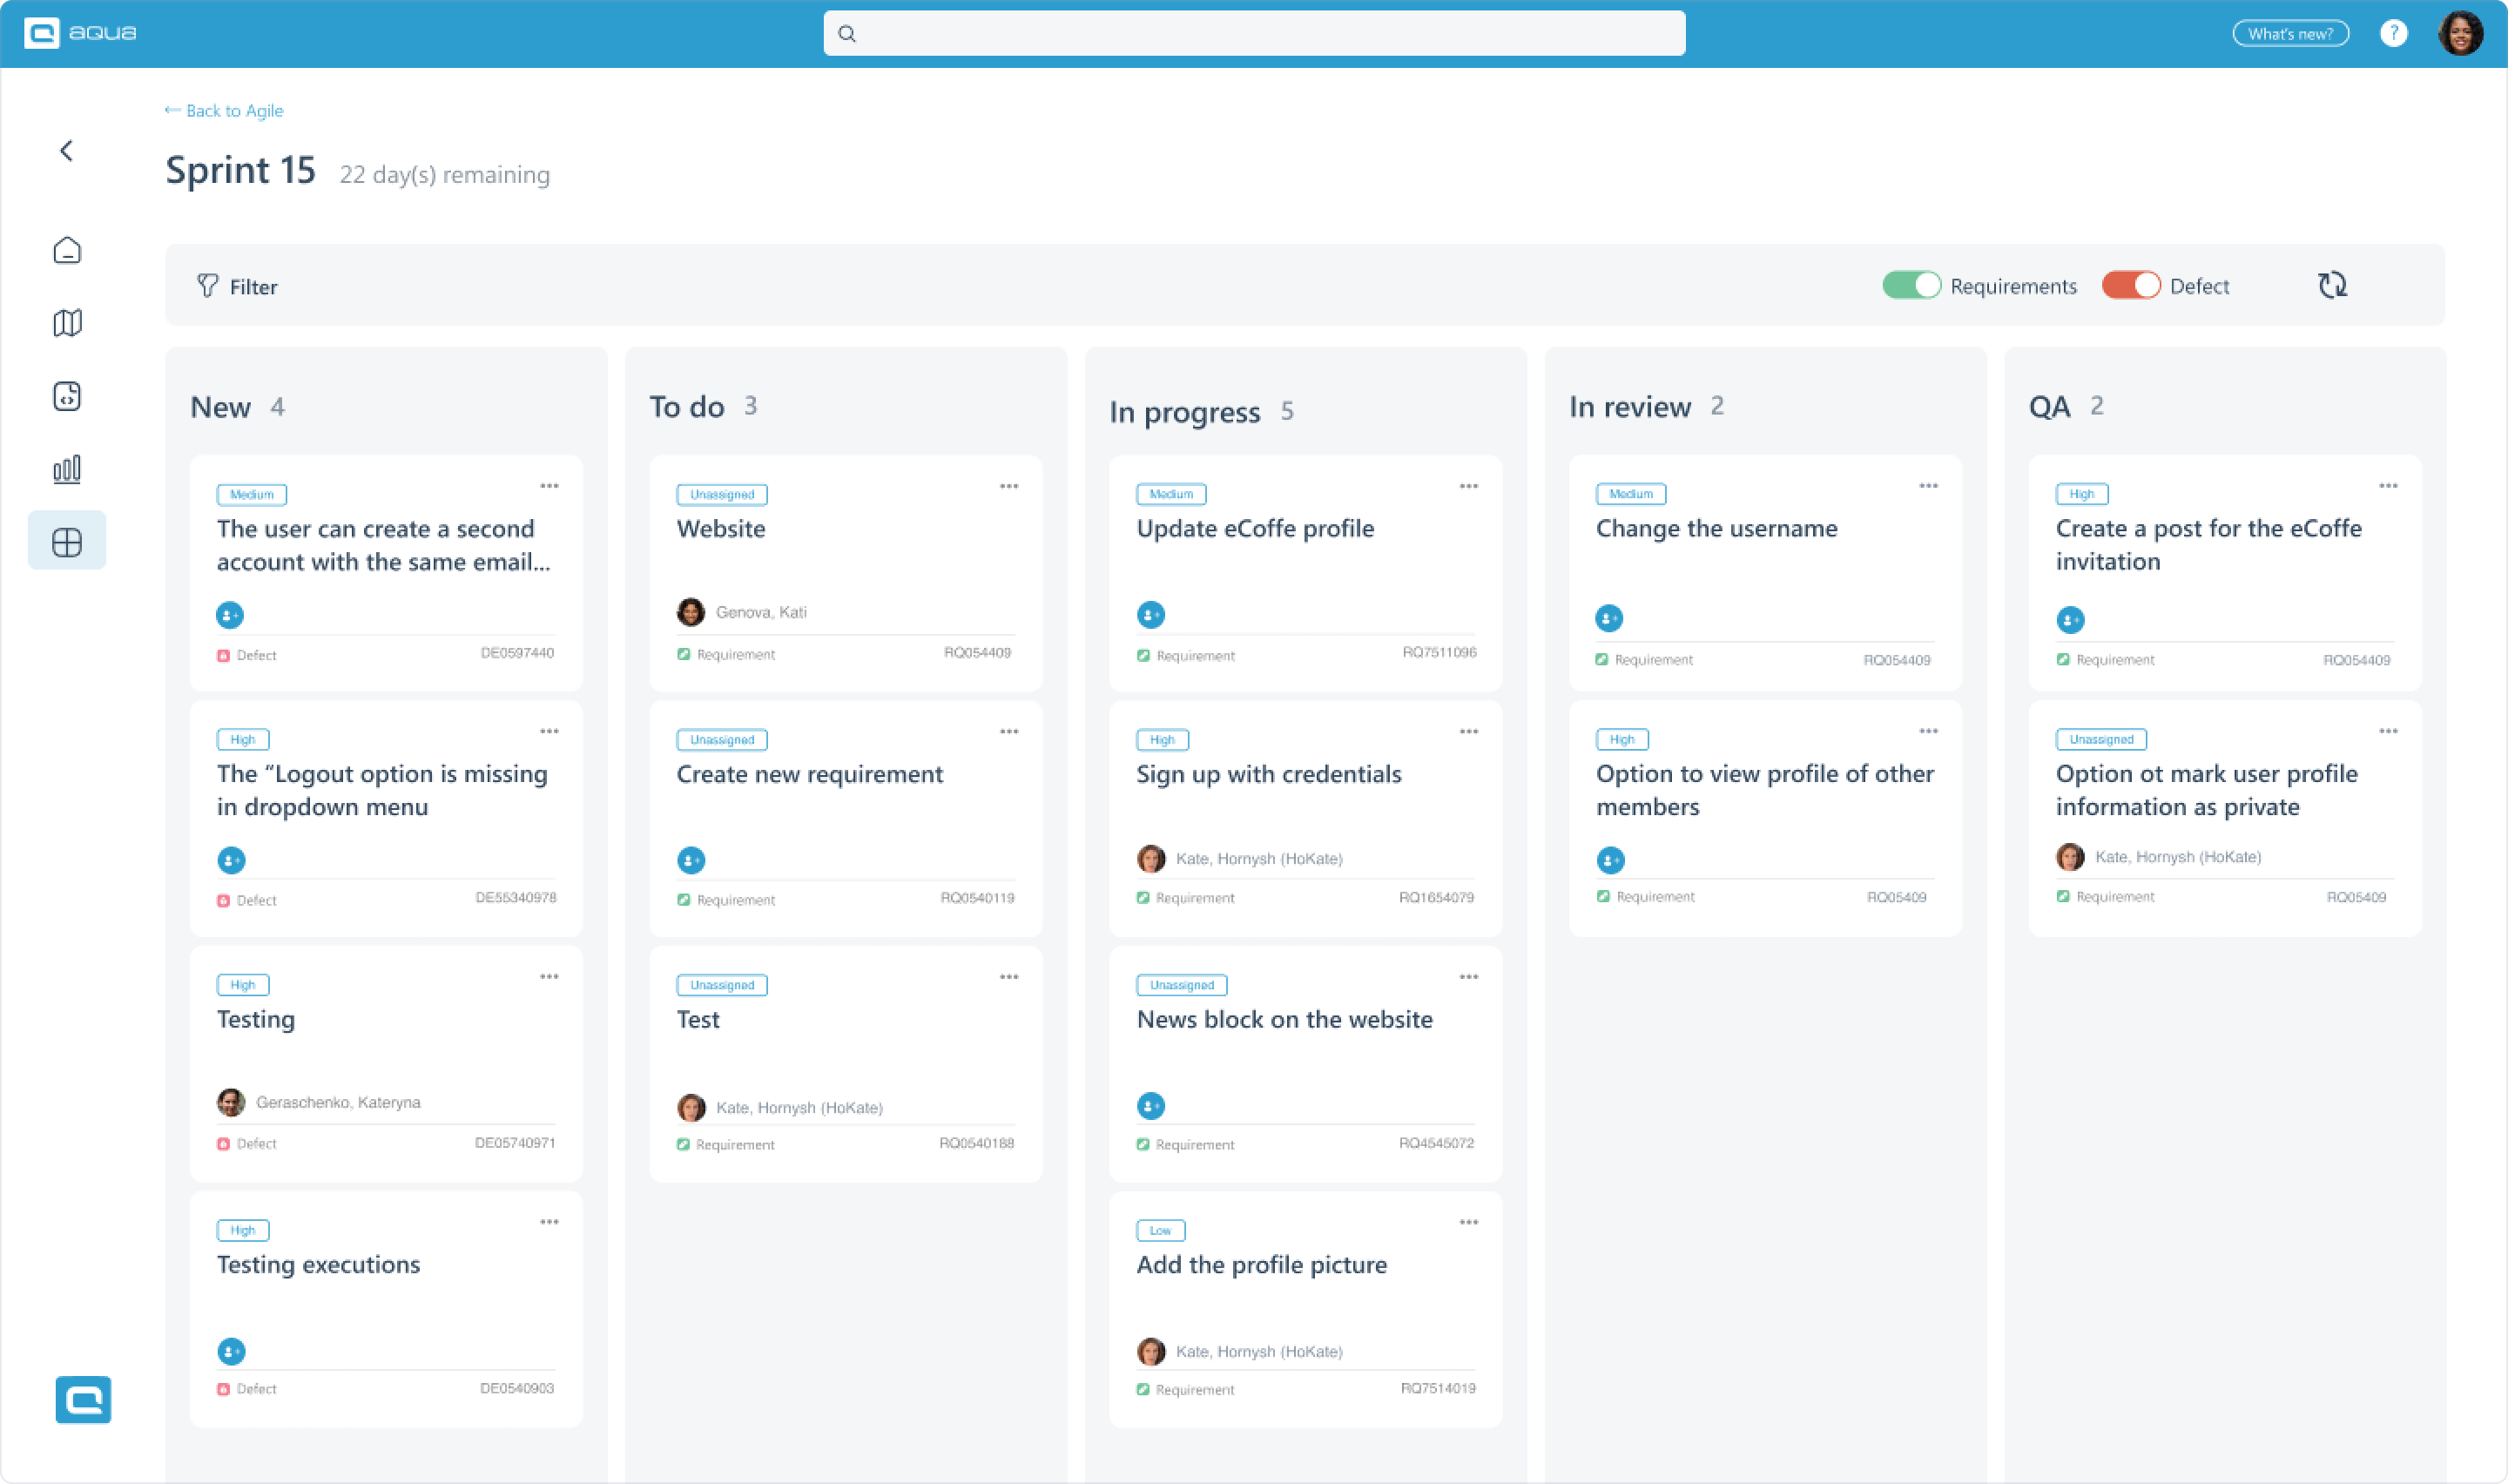
Task: Open the Home view from the left sidebar
Action: tap(66, 250)
